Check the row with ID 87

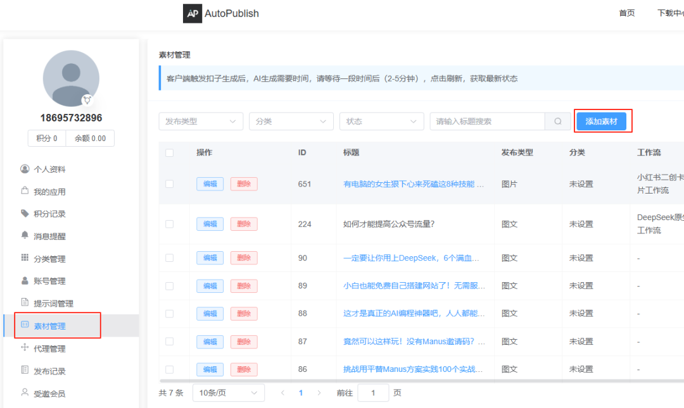pyautogui.click(x=169, y=342)
